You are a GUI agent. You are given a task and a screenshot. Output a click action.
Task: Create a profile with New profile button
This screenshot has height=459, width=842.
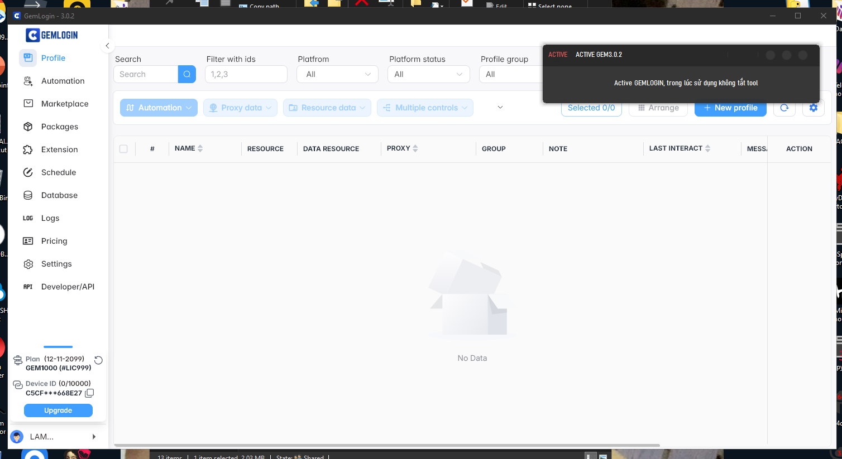730,108
